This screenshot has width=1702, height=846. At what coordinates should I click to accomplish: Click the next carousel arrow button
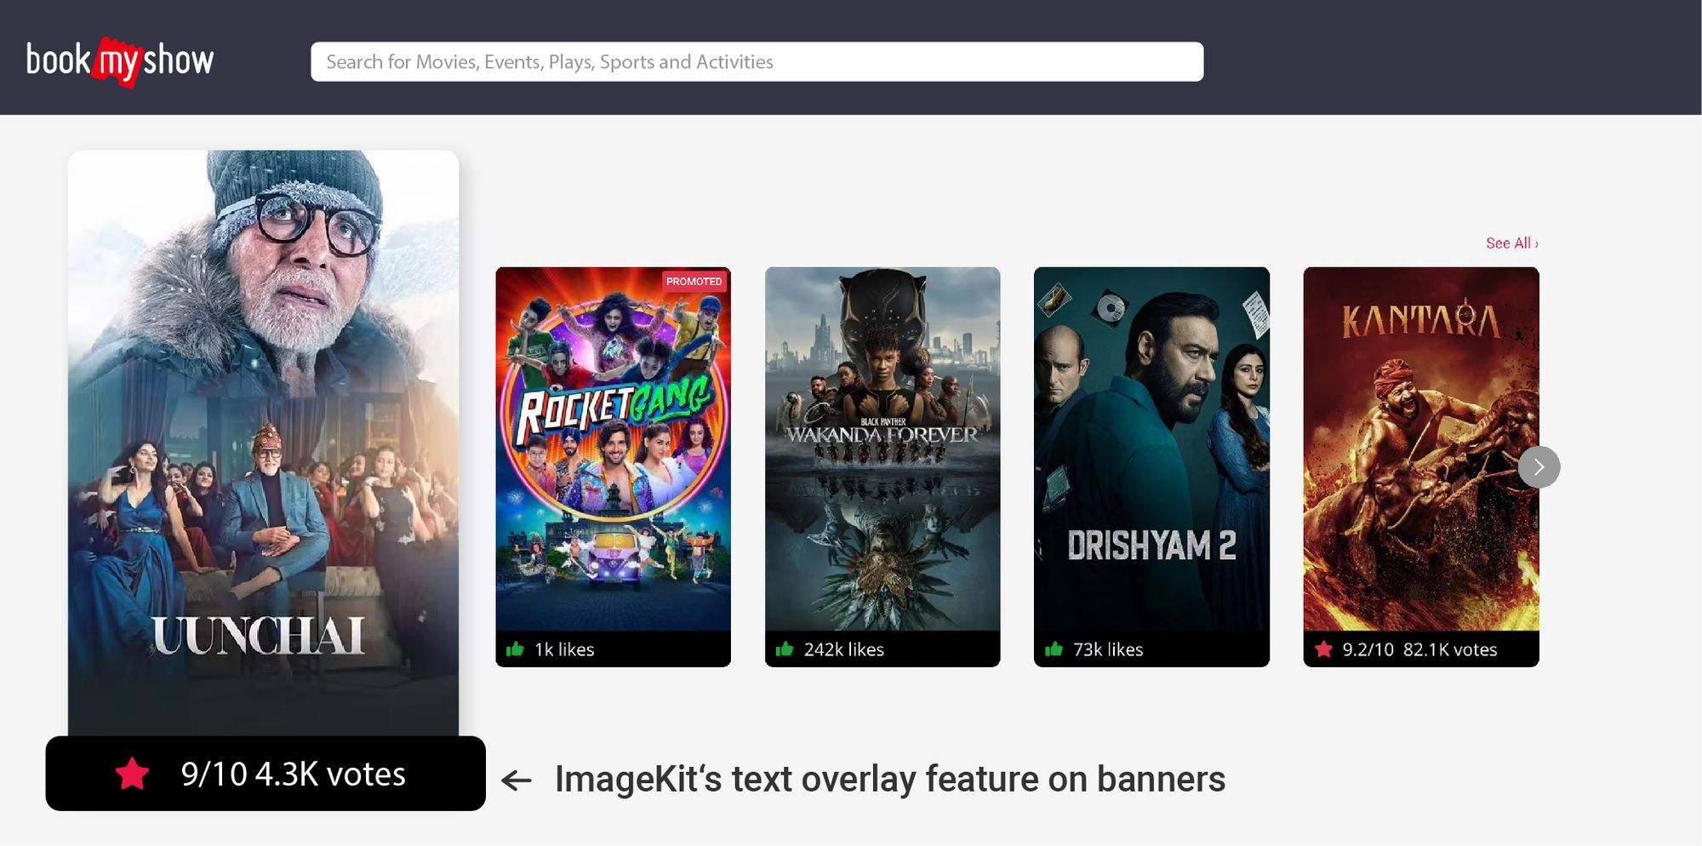(x=1539, y=466)
